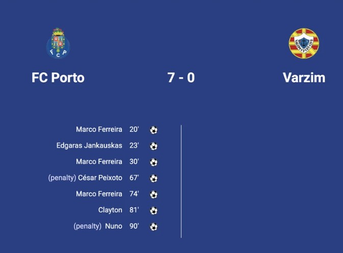
Task: Click the 90' minute label
Action: click(x=134, y=226)
